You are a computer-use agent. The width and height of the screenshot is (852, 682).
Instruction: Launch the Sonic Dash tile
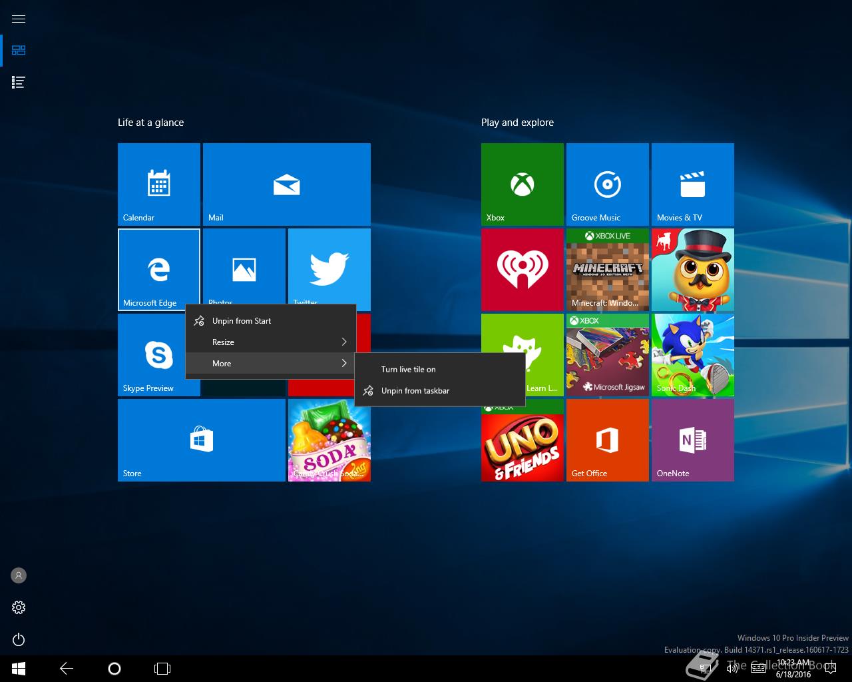pyautogui.click(x=693, y=355)
